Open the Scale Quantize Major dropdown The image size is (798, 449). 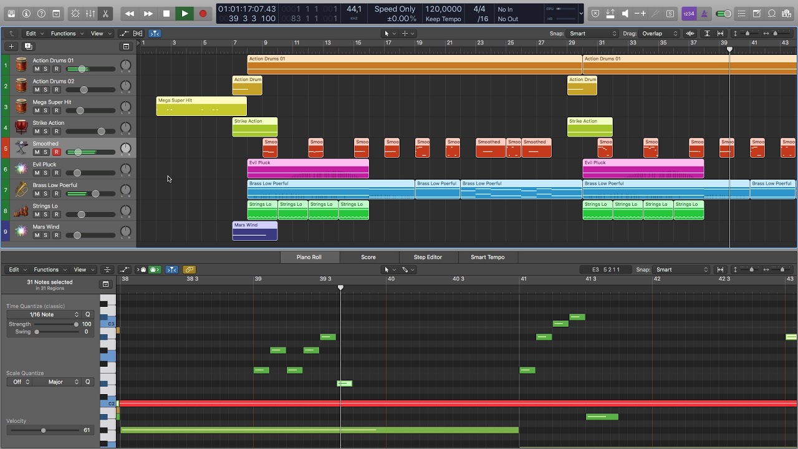coord(58,382)
